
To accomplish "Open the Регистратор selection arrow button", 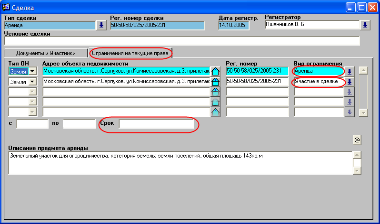I will pos(365,25).
